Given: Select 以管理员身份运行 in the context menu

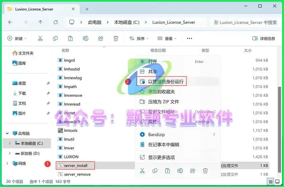Looking at the screenshot, I should click(178, 82).
